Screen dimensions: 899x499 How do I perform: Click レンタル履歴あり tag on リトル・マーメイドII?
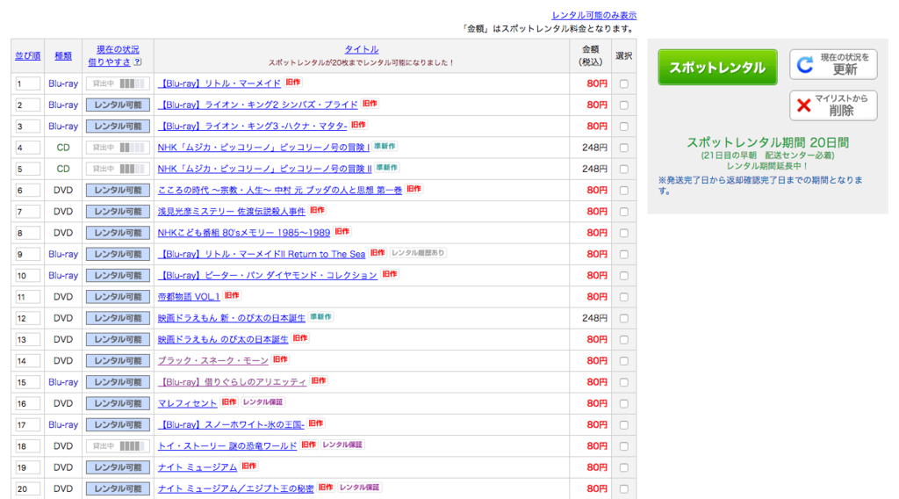pyautogui.click(x=418, y=253)
